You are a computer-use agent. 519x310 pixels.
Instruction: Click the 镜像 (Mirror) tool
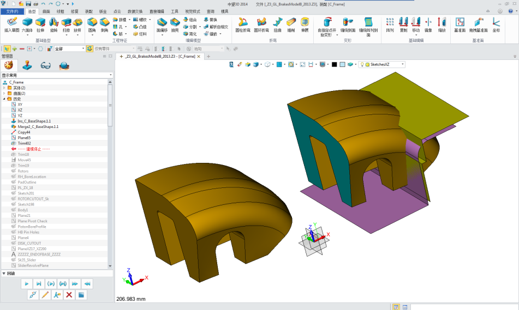pyautogui.click(x=428, y=24)
